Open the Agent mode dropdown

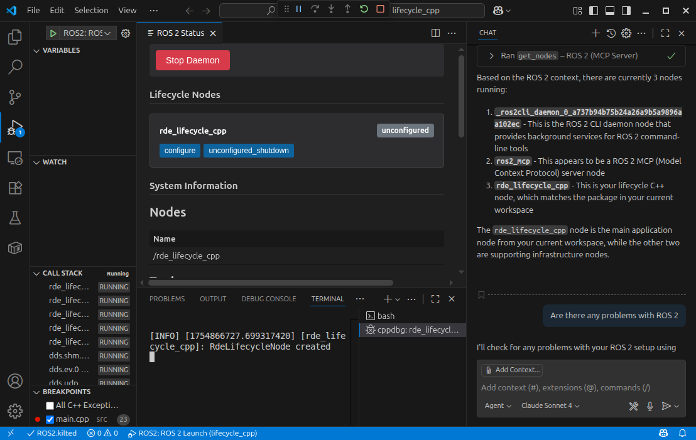click(x=498, y=406)
